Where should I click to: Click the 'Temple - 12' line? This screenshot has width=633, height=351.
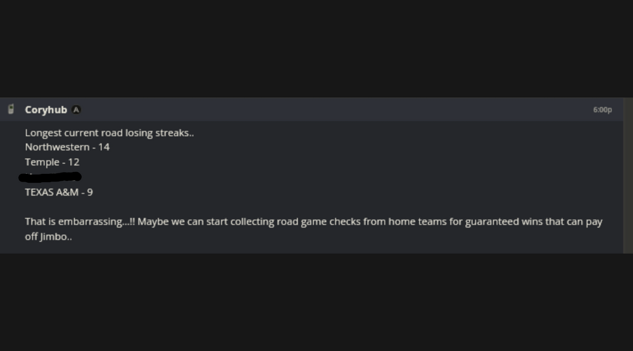[x=52, y=162]
